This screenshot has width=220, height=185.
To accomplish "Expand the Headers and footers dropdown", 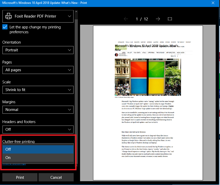I will point(38,130).
